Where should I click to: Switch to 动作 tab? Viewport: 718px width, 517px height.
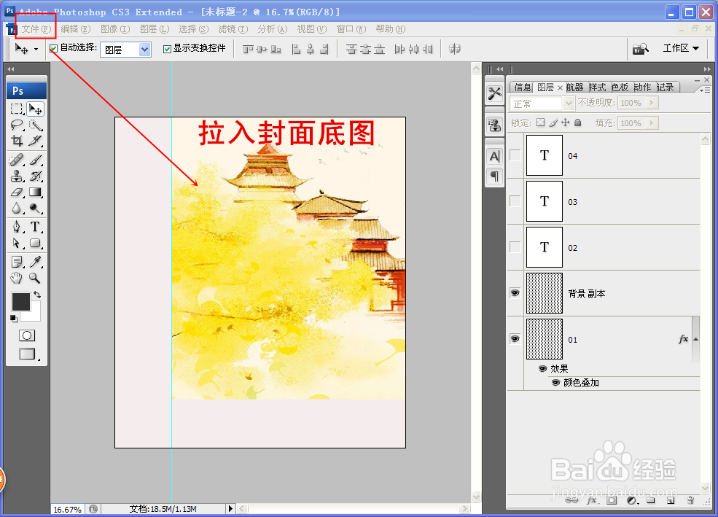[642, 87]
